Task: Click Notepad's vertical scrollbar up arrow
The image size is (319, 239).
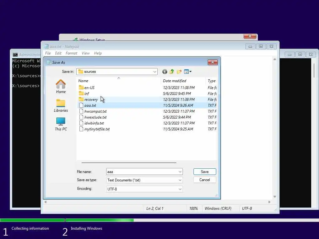Action: 275,59
